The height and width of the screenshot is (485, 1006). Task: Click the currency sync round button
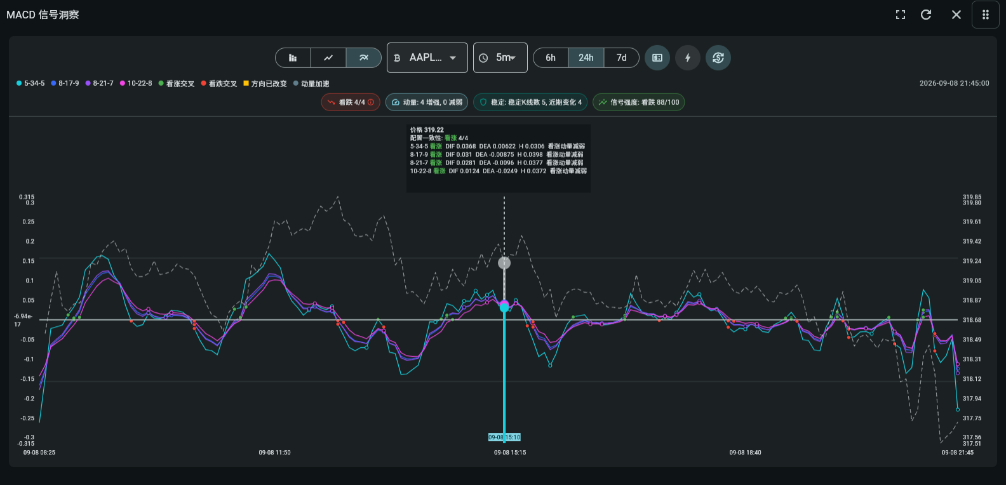click(718, 58)
